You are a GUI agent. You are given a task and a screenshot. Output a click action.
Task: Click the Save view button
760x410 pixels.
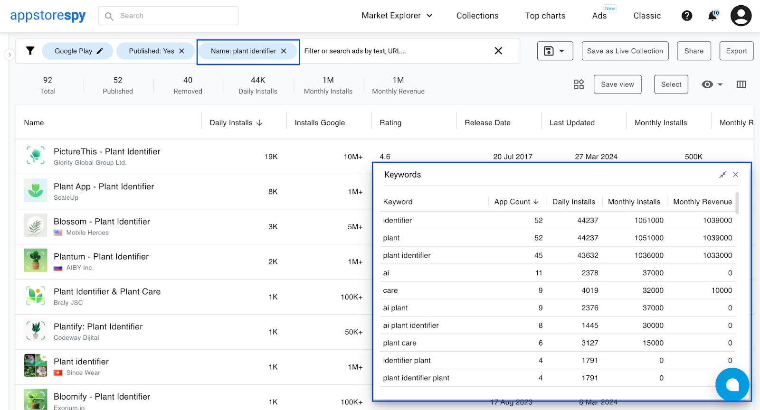click(x=617, y=84)
